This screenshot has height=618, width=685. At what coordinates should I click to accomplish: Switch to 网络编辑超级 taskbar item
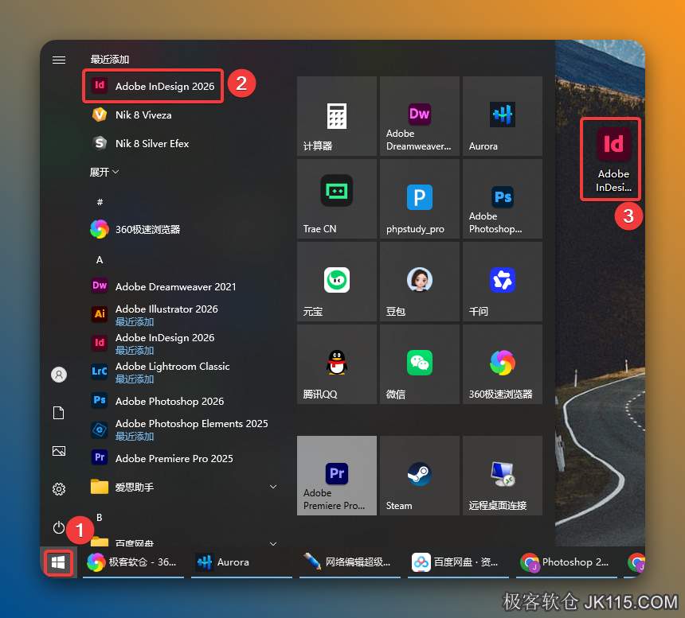coord(350,562)
